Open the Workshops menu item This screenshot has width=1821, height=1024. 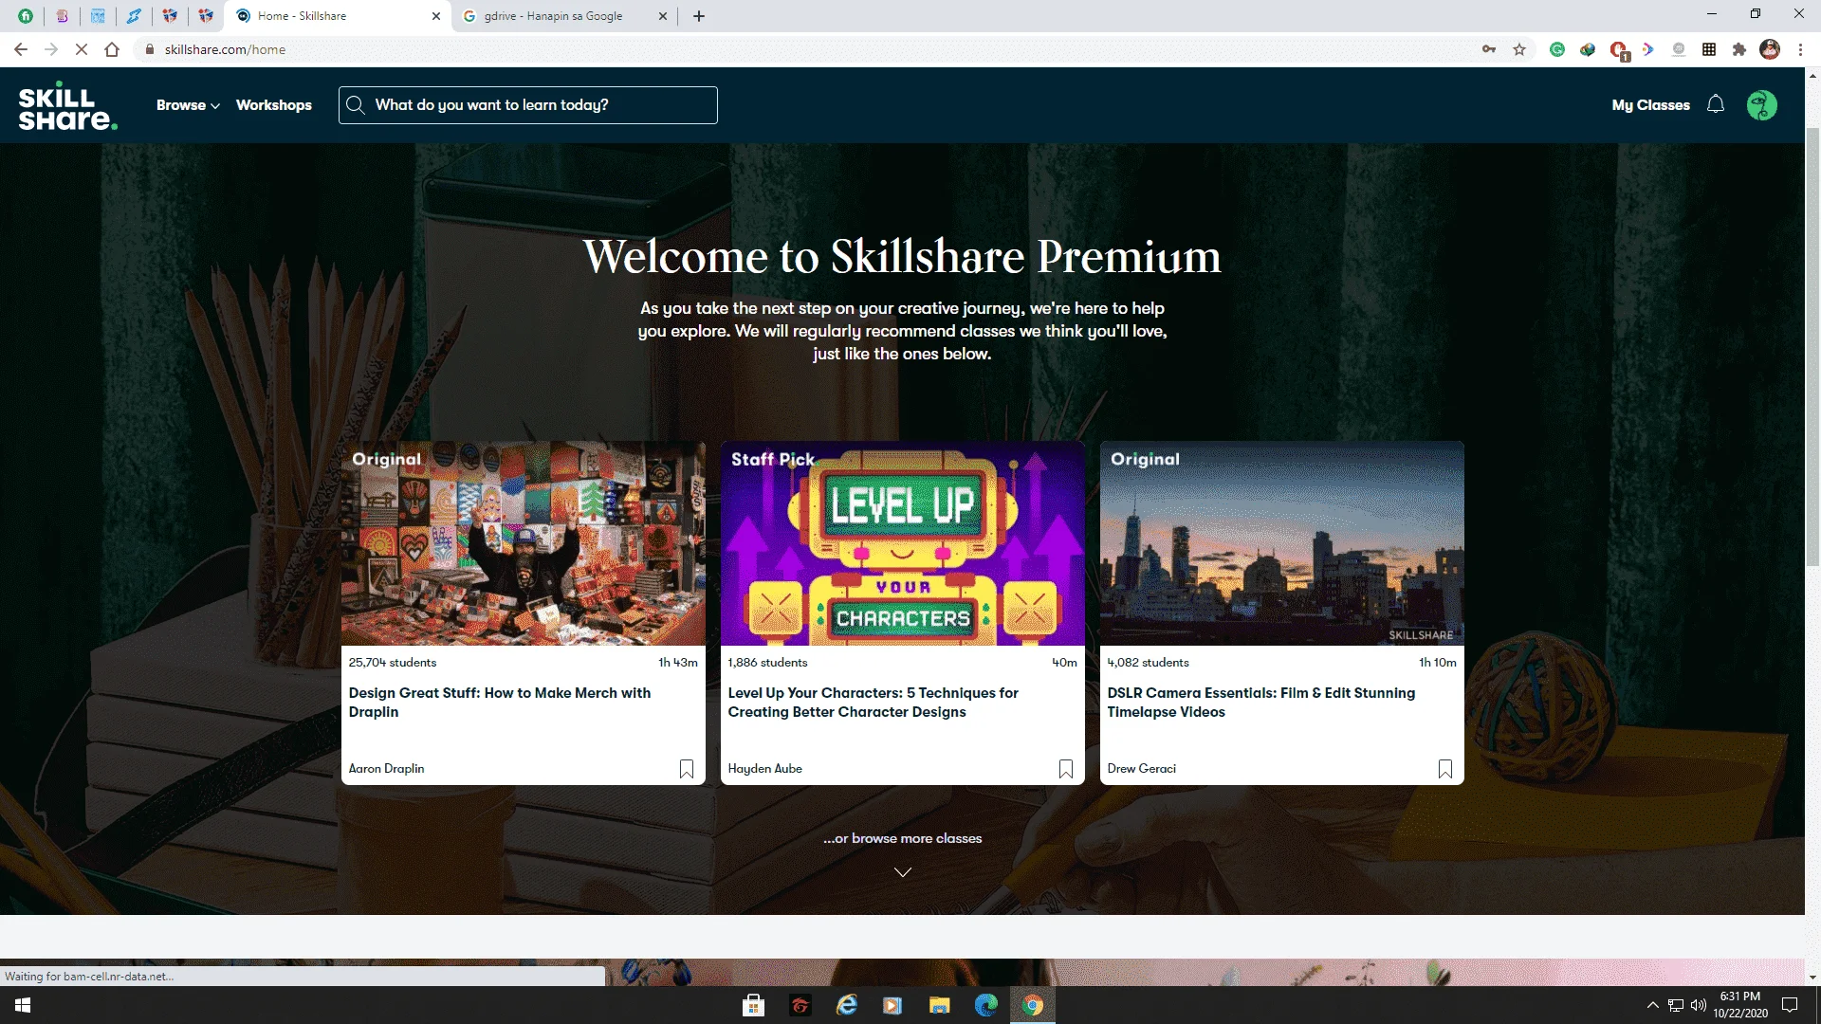pyautogui.click(x=273, y=105)
